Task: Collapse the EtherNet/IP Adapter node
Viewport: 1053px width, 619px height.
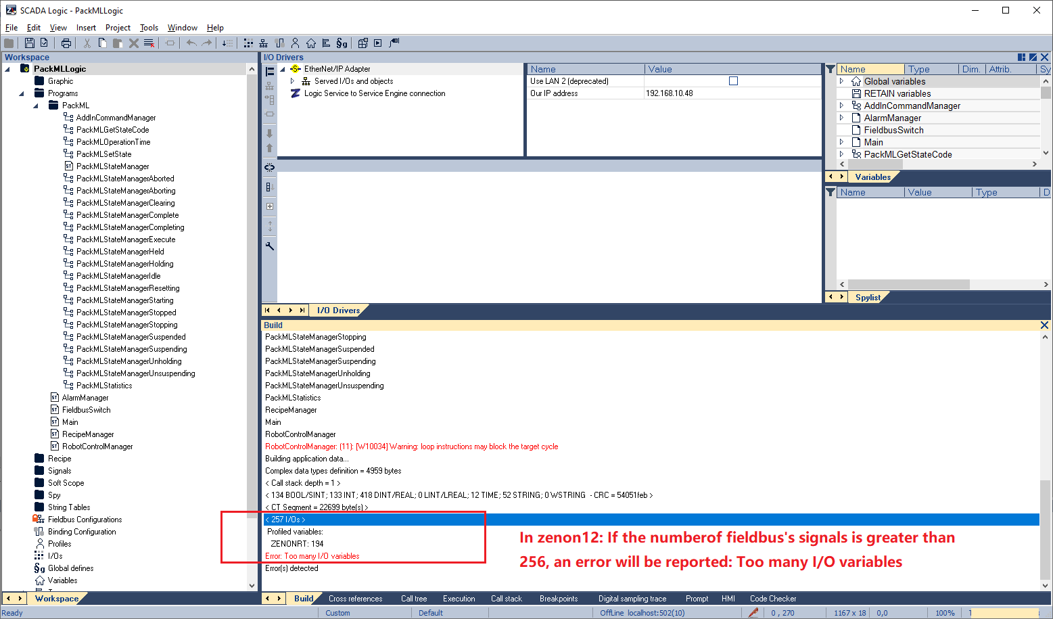Action: 283,69
